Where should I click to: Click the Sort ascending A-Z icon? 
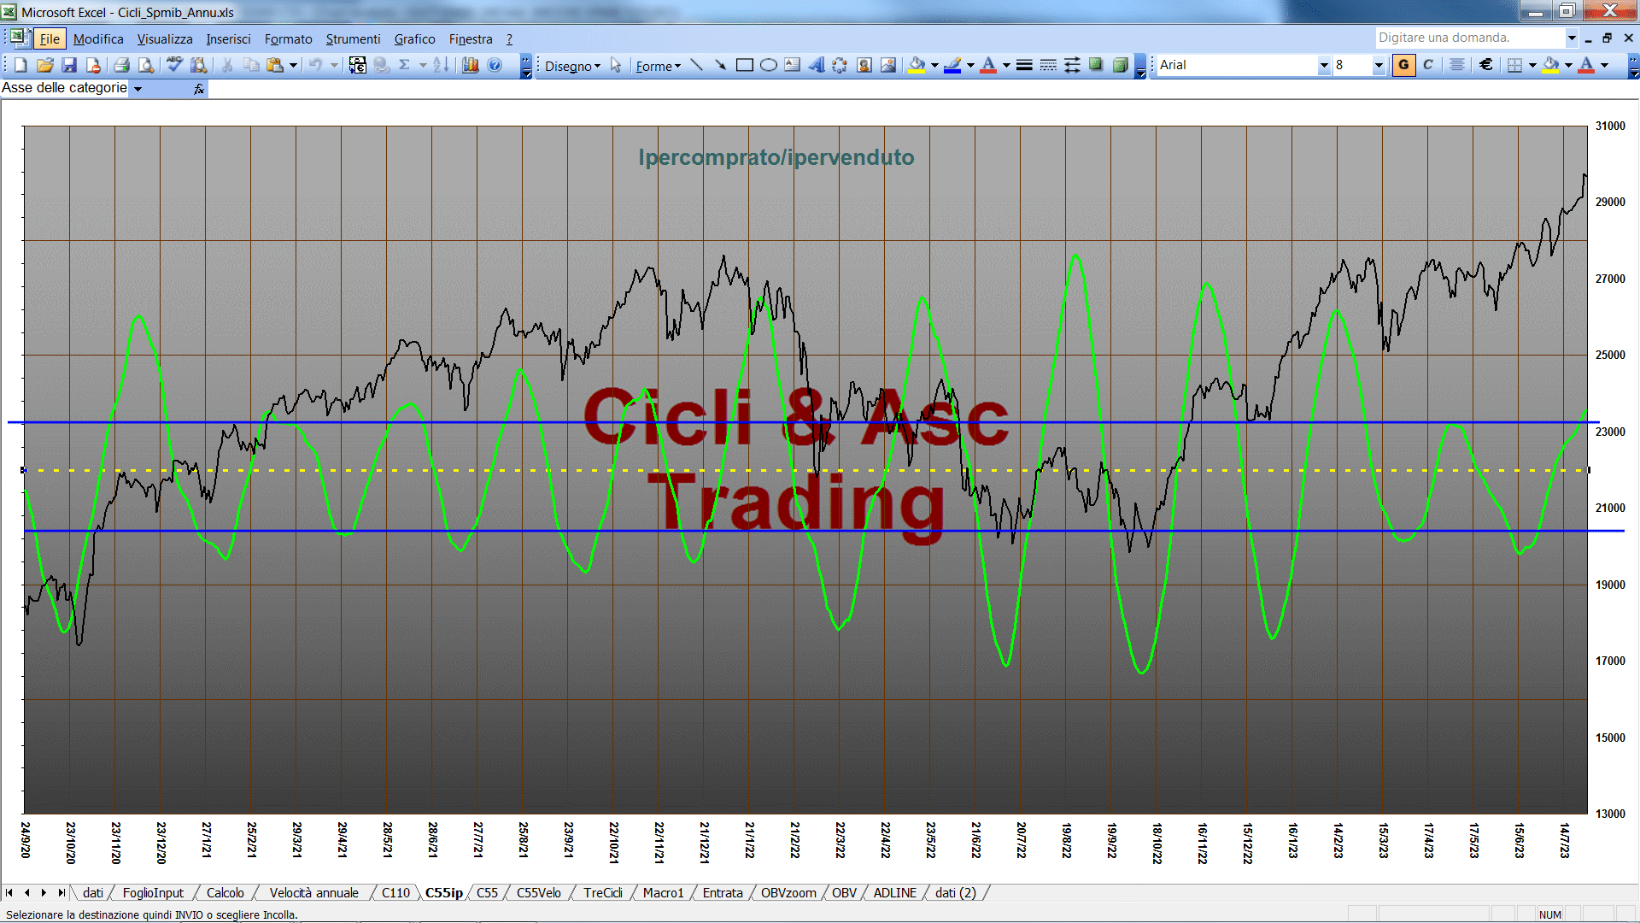[x=441, y=65]
